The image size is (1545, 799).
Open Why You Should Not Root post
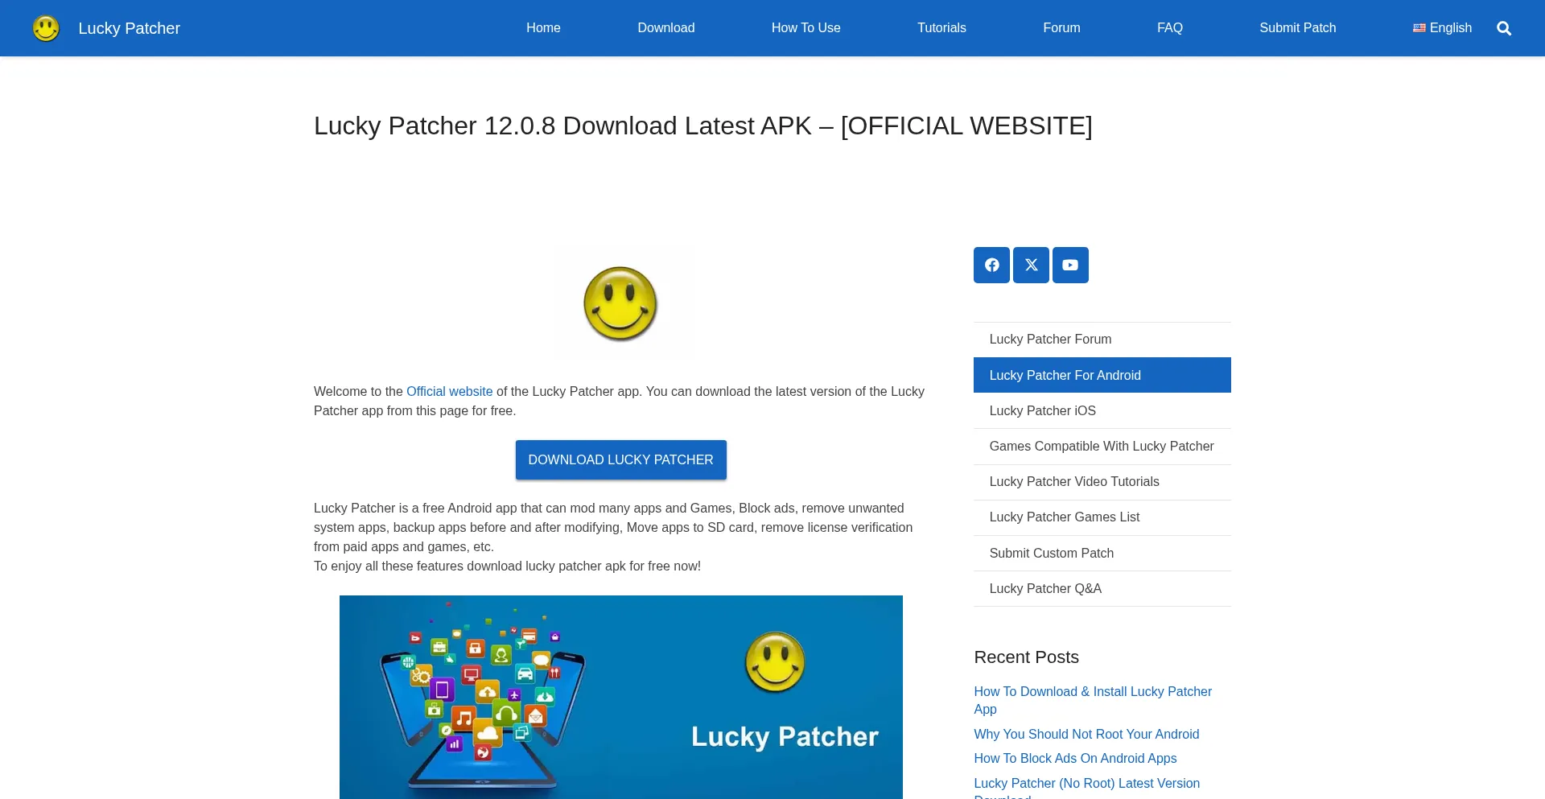tap(1086, 734)
